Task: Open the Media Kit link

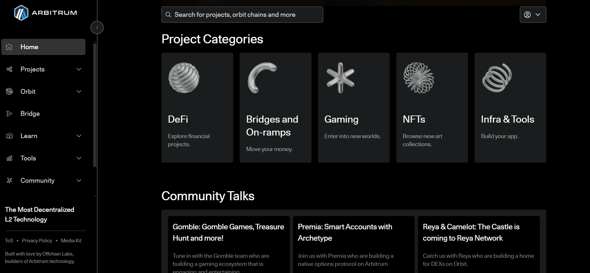Action: pos(71,241)
